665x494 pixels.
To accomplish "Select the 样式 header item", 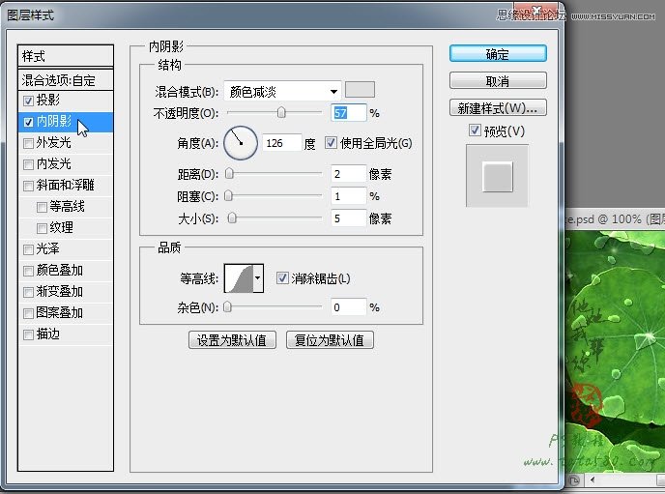I will (66, 55).
